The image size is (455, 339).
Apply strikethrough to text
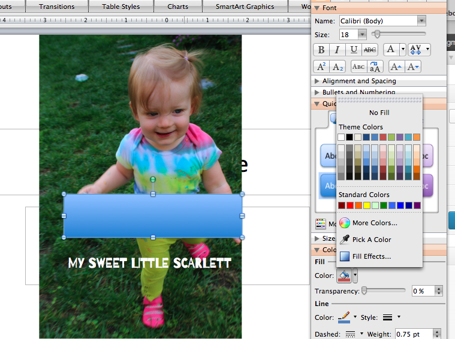370,50
